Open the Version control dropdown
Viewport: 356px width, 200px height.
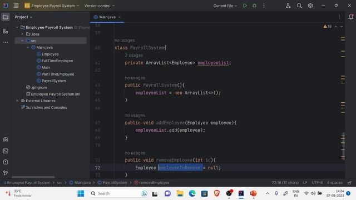100,6
